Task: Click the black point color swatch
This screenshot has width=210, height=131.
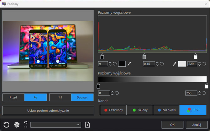Action: [122, 64]
